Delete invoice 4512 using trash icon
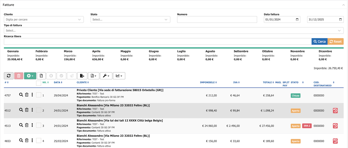 click(x=27, y=110)
